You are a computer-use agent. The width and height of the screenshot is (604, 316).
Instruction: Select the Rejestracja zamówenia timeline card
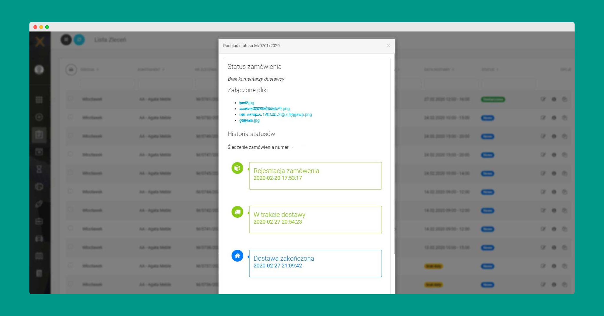tap(315, 176)
